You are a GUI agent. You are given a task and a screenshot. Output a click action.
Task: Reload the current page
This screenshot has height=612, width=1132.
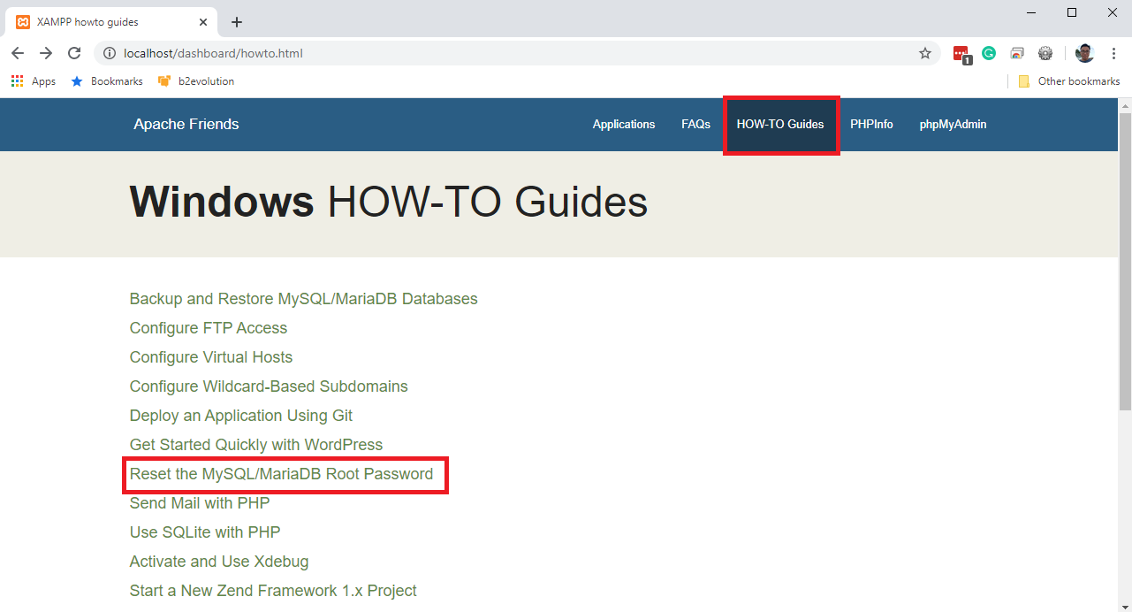coord(74,53)
